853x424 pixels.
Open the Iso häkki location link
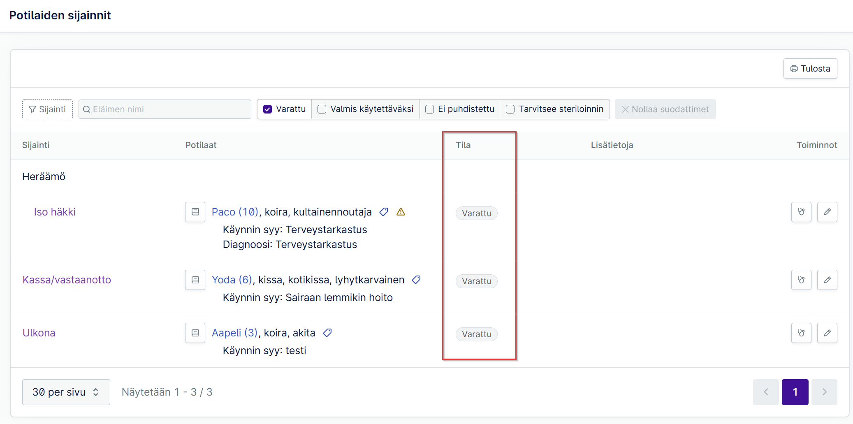click(55, 212)
